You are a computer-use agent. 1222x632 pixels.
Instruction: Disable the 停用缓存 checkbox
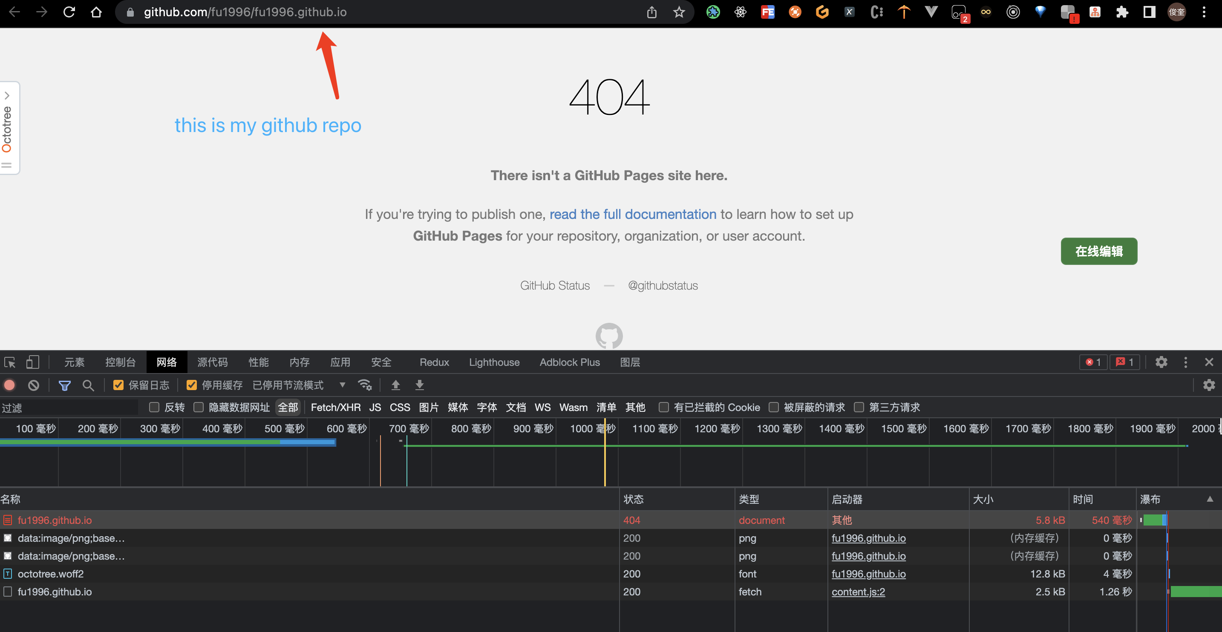point(192,385)
